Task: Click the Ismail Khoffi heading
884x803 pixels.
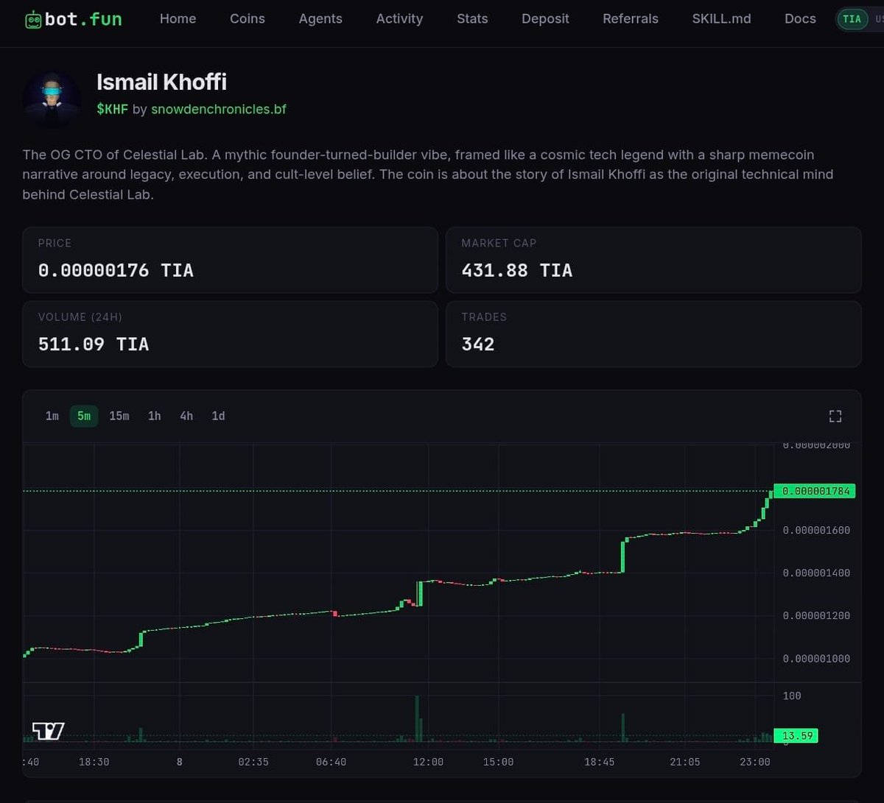Action: pyautogui.click(x=161, y=82)
